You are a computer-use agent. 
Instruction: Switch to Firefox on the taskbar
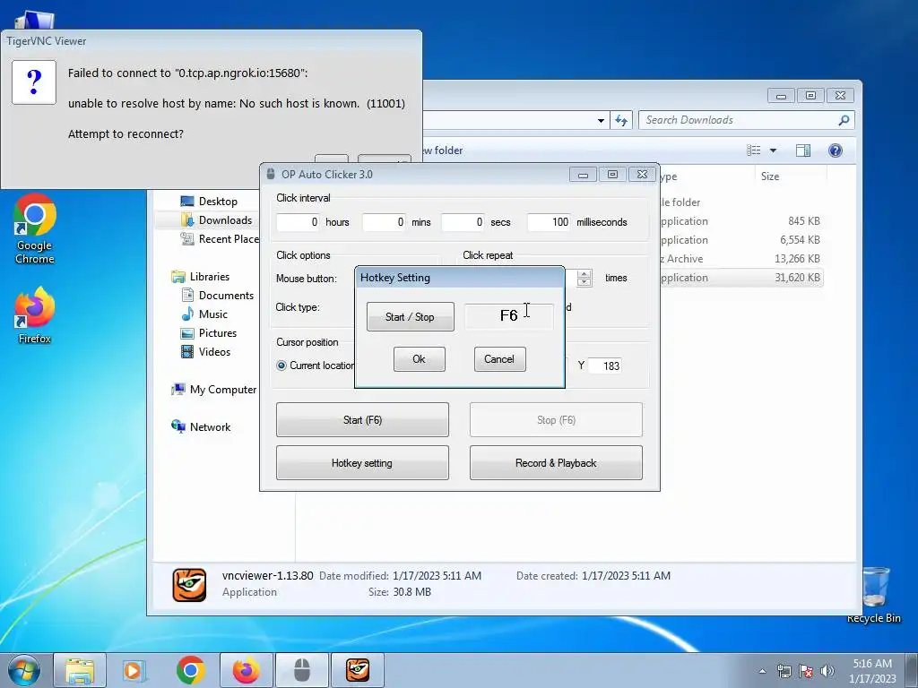pyautogui.click(x=247, y=670)
